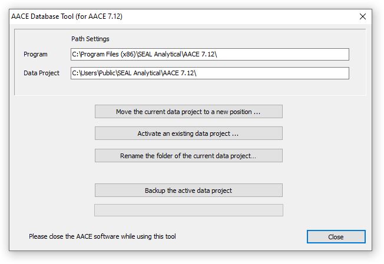Click 'Activate an existing data project' button
384x264 pixels.
coord(188,133)
